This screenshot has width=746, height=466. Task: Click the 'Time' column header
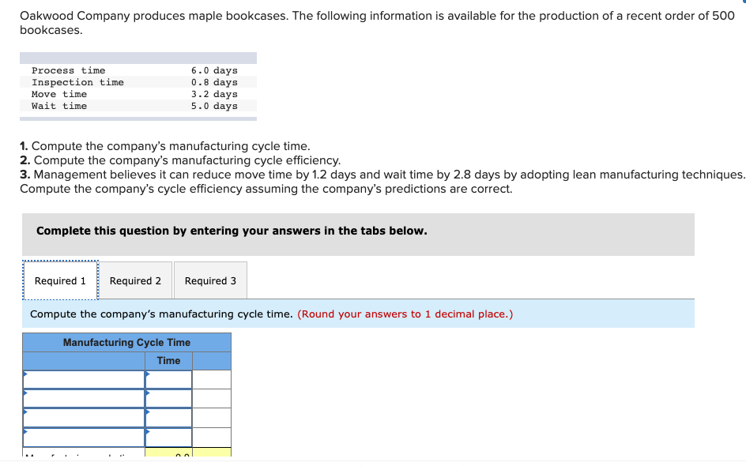pos(169,361)
